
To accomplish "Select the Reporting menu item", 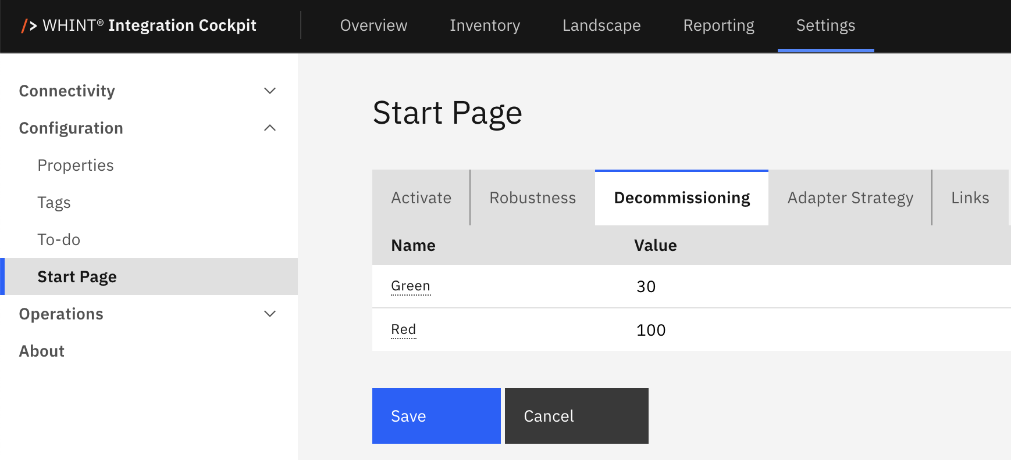I will pyautogui.click(x=718, y=26).
